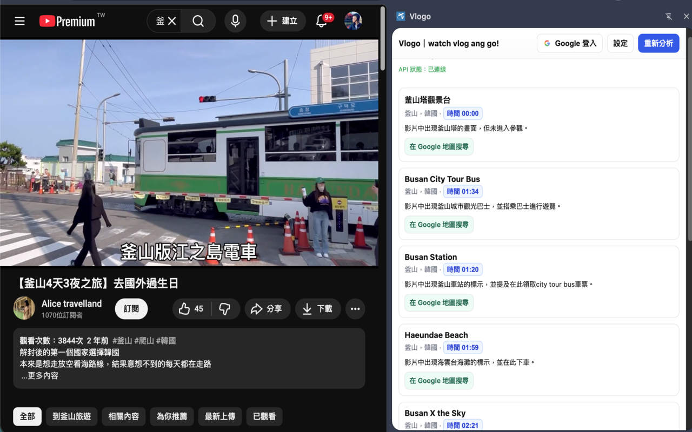Image resolution: width=692 pixels, height=432 pixels.
Task: Select the 到釜山旅遊 filter chip
Action: 71,416
